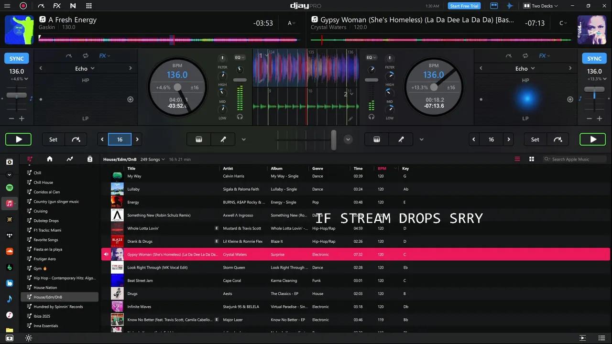Image resolution: width=612 pixels, height=344 pixels.
Task: Open the right deck key C dropdown
Action: (563, 23)
